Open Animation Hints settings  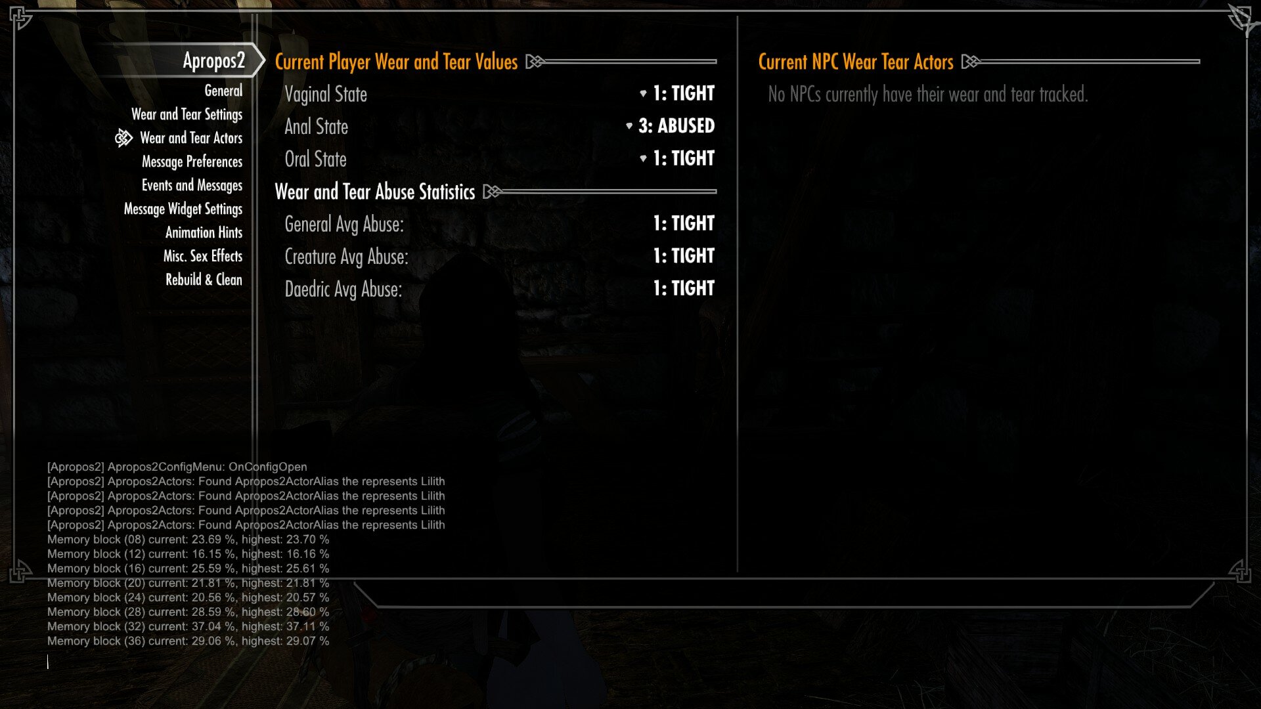(204, 231)
